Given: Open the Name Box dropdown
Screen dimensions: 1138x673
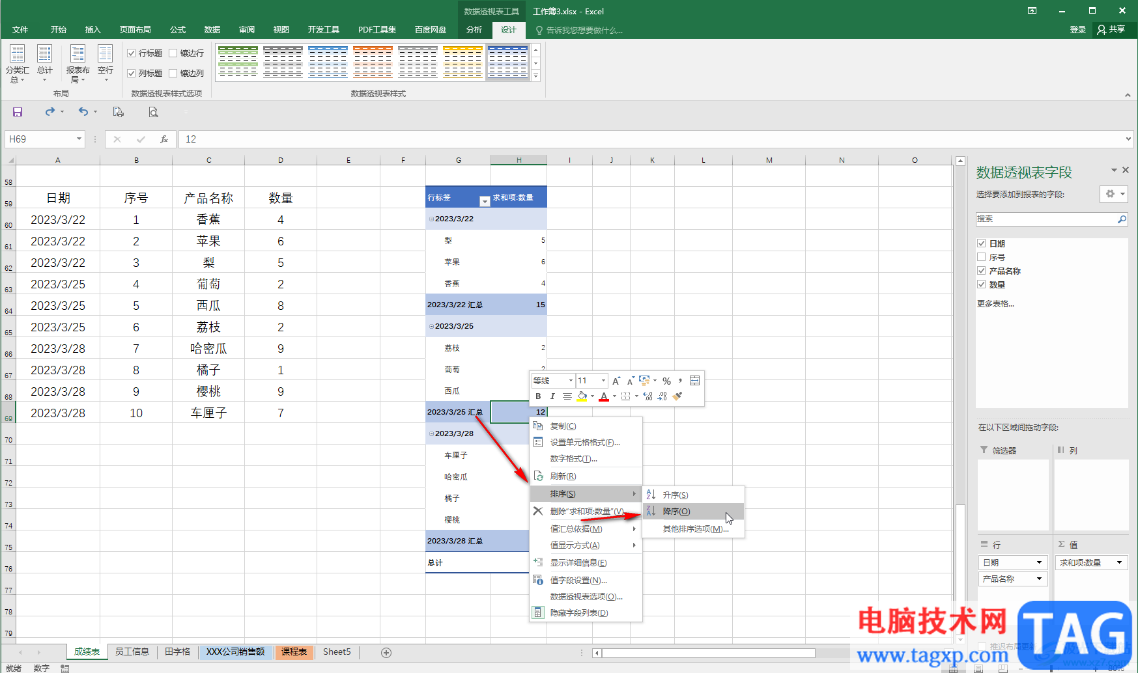Looking at the screenshot, I should coord(79,139).
